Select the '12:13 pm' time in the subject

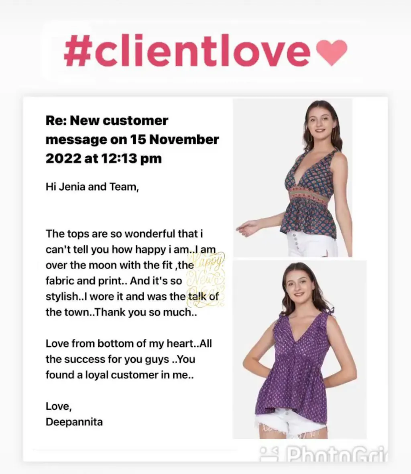(132, 159)
